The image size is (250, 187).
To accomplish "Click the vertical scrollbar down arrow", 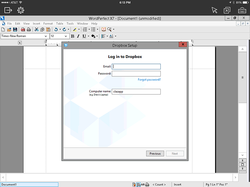I will (x=242, y=155).
